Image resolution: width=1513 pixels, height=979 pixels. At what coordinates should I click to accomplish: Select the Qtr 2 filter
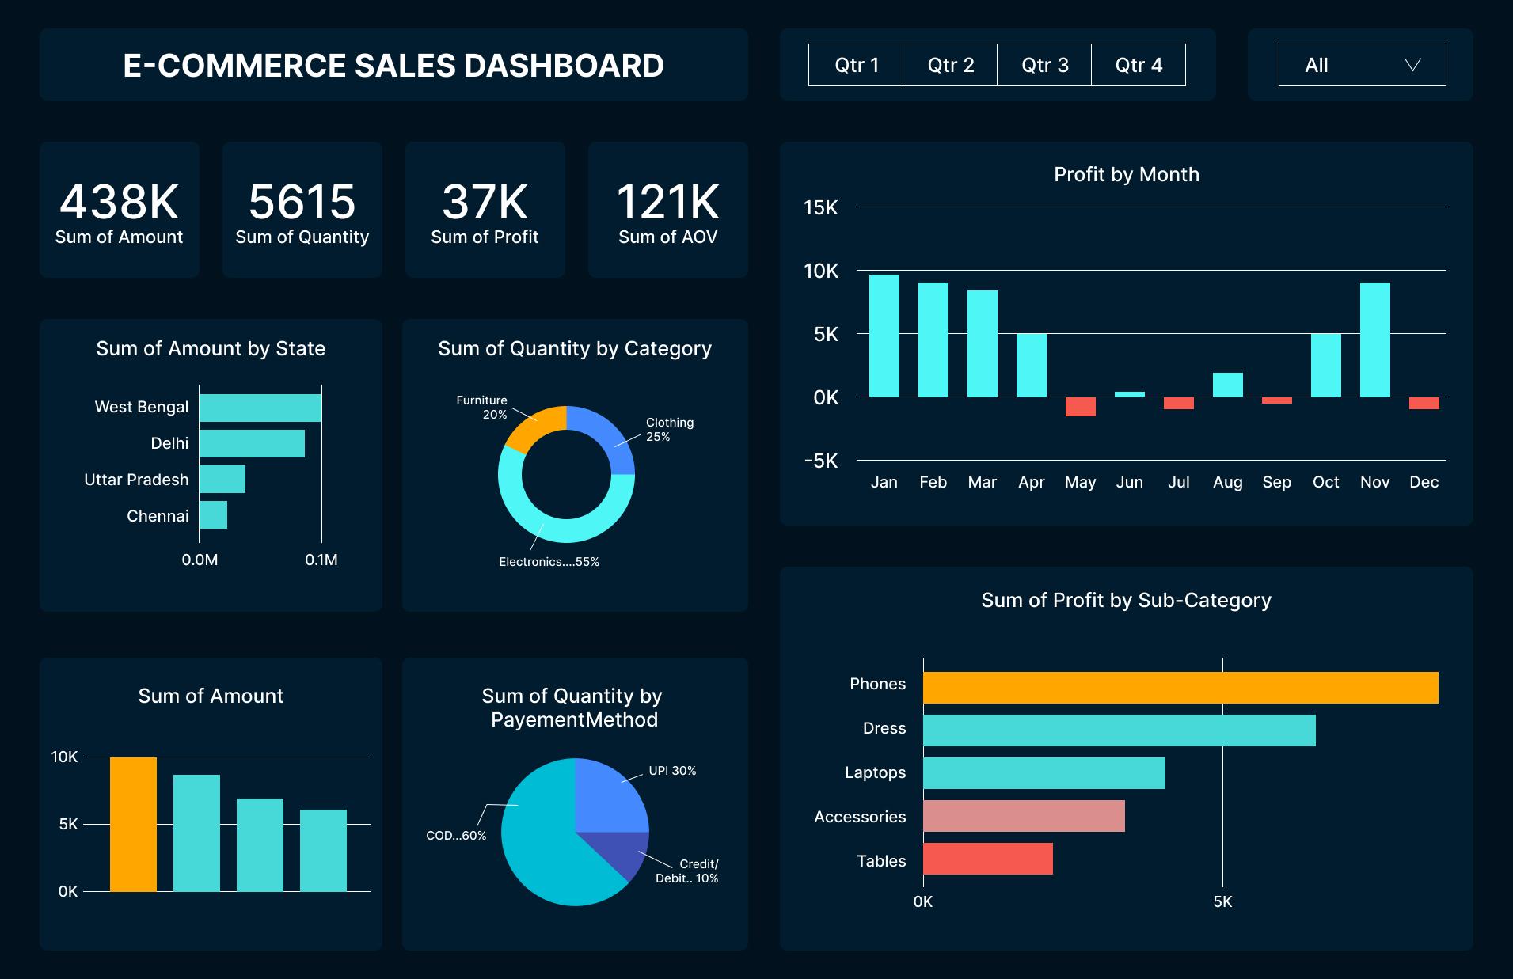pyautogui.click(x=949, y=65)
